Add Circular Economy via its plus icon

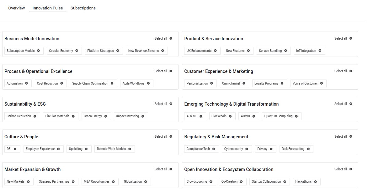pos(77,51)
